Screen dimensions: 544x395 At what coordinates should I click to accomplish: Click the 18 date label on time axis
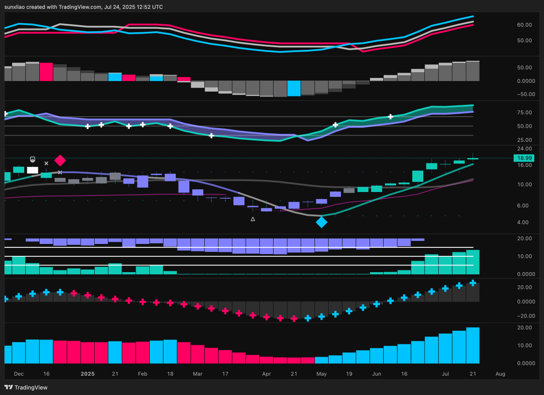[170, 374]
